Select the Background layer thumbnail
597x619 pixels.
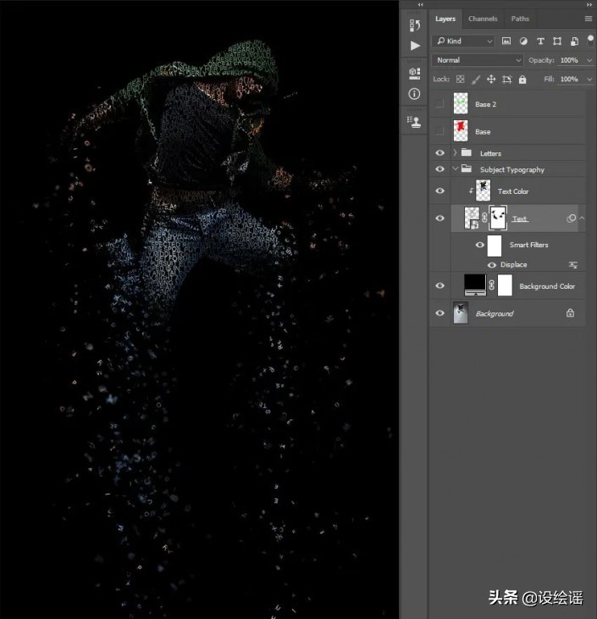461,312
